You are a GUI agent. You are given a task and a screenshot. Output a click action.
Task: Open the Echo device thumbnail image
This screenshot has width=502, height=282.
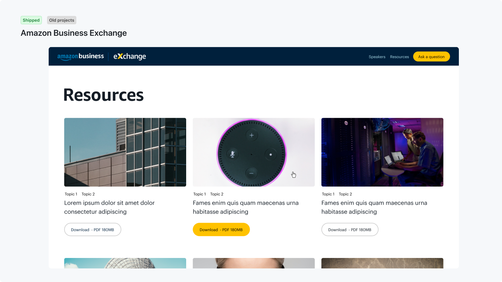click(253, 152)
